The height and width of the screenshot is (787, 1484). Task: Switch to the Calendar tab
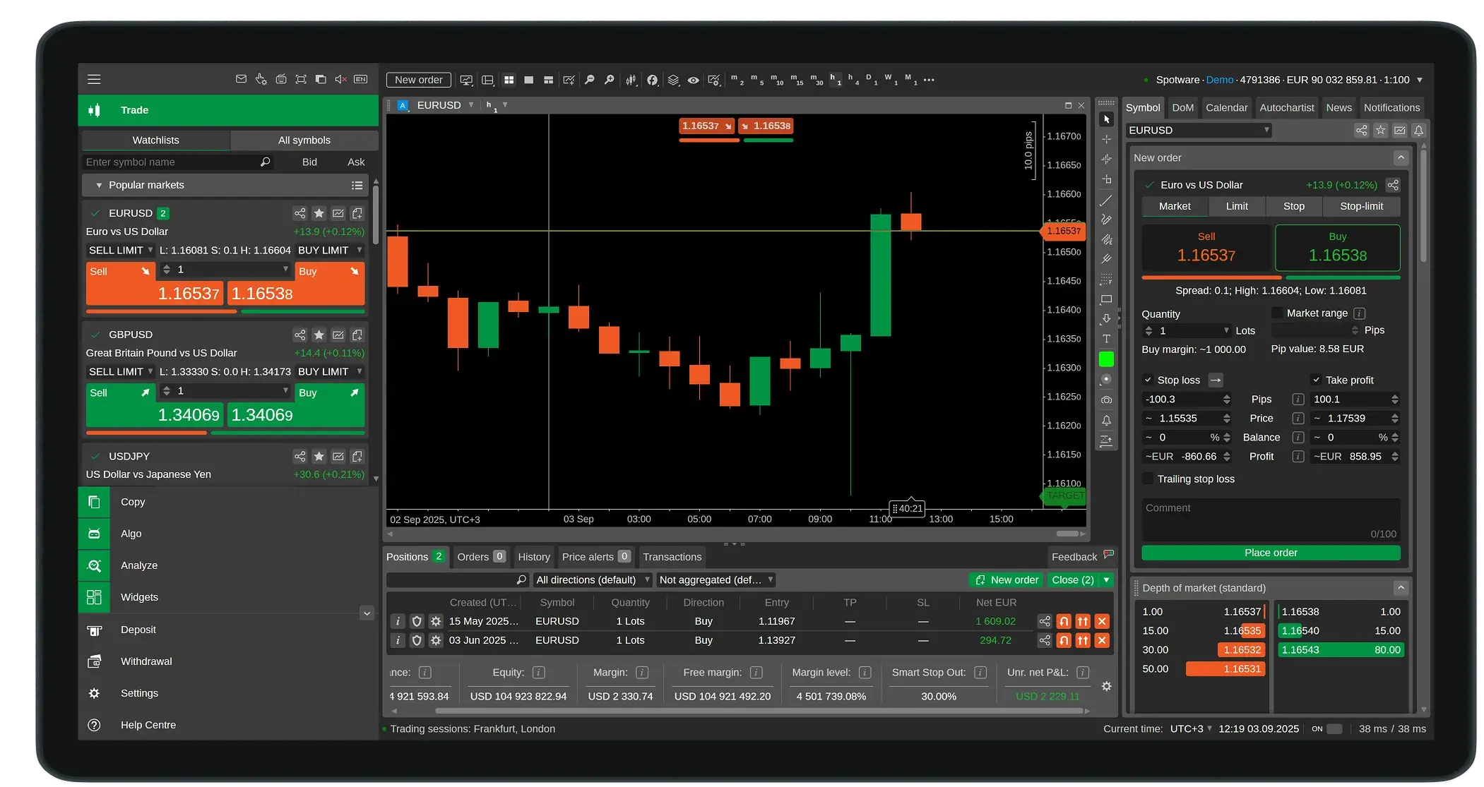click(x=1226, y=107)
